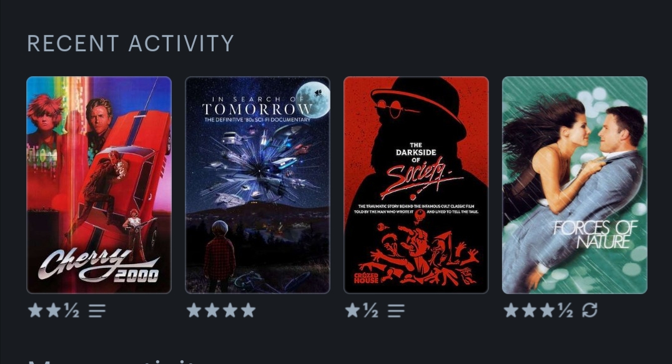
Task: Open the Cherry 2000 film poster
Action: 99,185
